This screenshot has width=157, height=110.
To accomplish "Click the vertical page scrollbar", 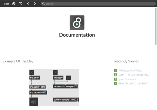I will (156, 26).
